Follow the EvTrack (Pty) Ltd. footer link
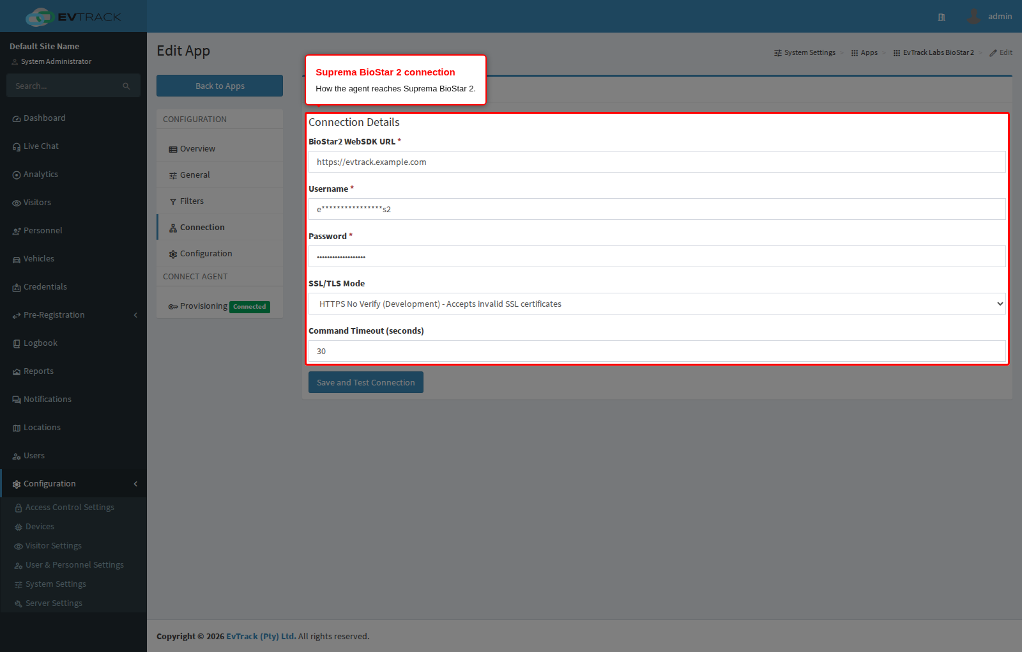Screen dimensions: 1022x652 [261, 636]
